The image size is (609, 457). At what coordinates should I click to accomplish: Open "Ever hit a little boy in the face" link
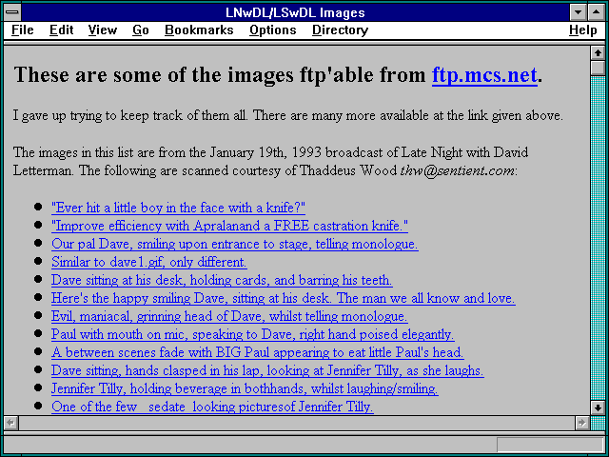(x=178, y=208)
